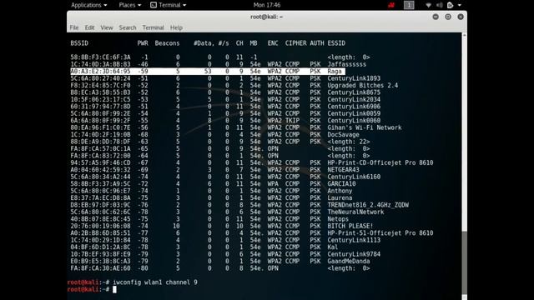Click the workspace switcher numbered 1

(409, 5)
